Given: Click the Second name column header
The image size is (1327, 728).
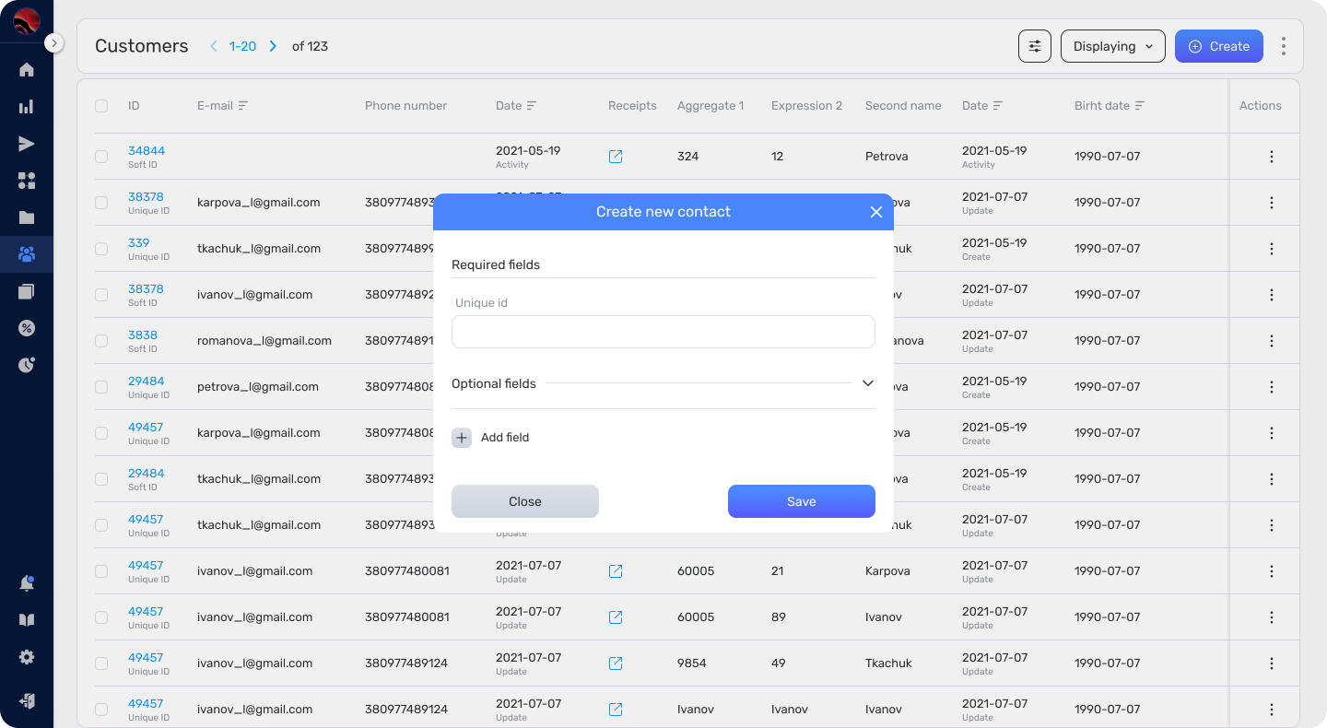Looking at the screenshot, I should [x=903, y=106].
